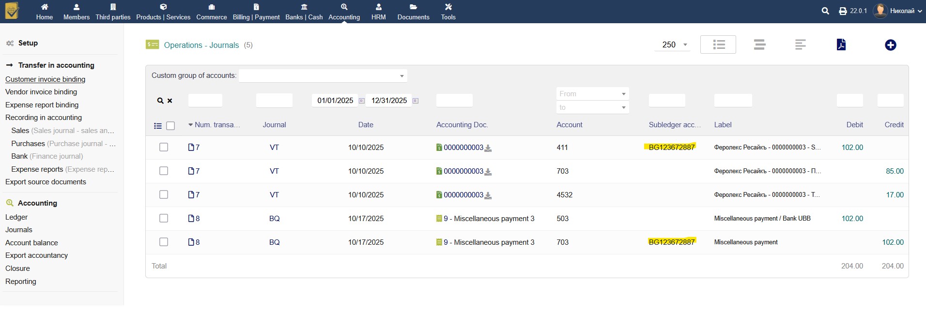Open the account From dropdown filter
926x312 pixels.
click(x=592, y=94)
